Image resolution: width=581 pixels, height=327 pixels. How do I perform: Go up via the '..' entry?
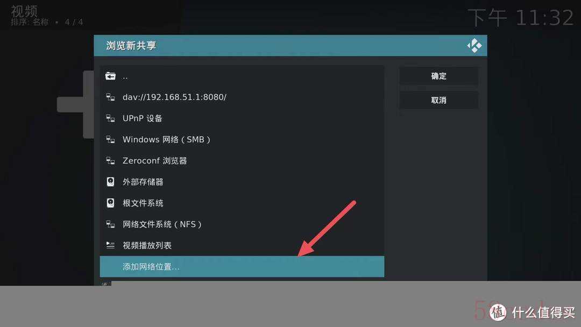(242, 76)
